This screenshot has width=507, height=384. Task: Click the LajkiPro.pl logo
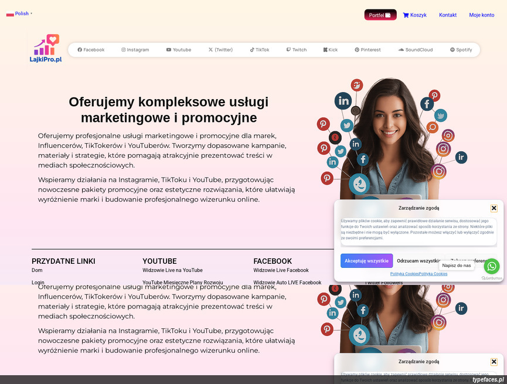[x=46, y=49]
